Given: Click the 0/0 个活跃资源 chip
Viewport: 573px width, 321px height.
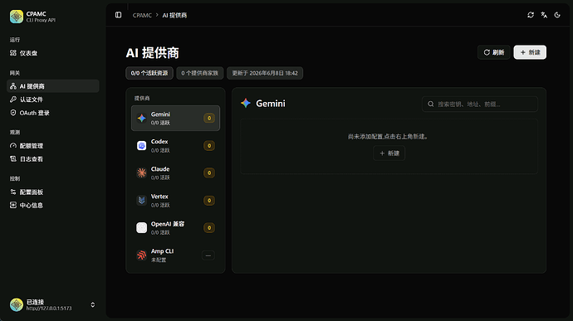Looking at the screenshot, I should click(x=149, y=73).
